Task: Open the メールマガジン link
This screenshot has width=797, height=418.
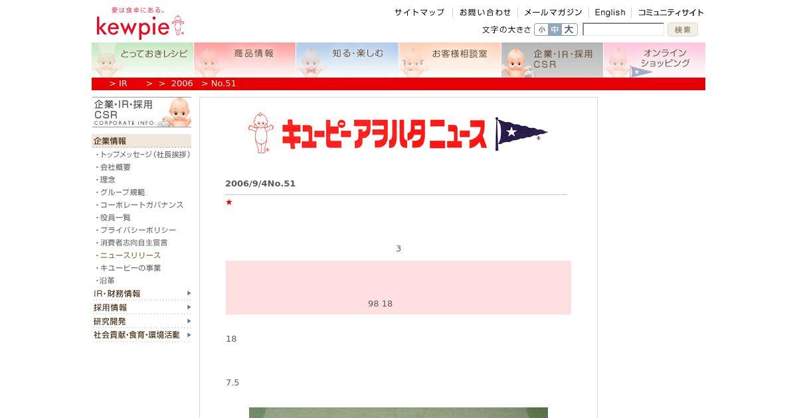Action: point(553,13)
